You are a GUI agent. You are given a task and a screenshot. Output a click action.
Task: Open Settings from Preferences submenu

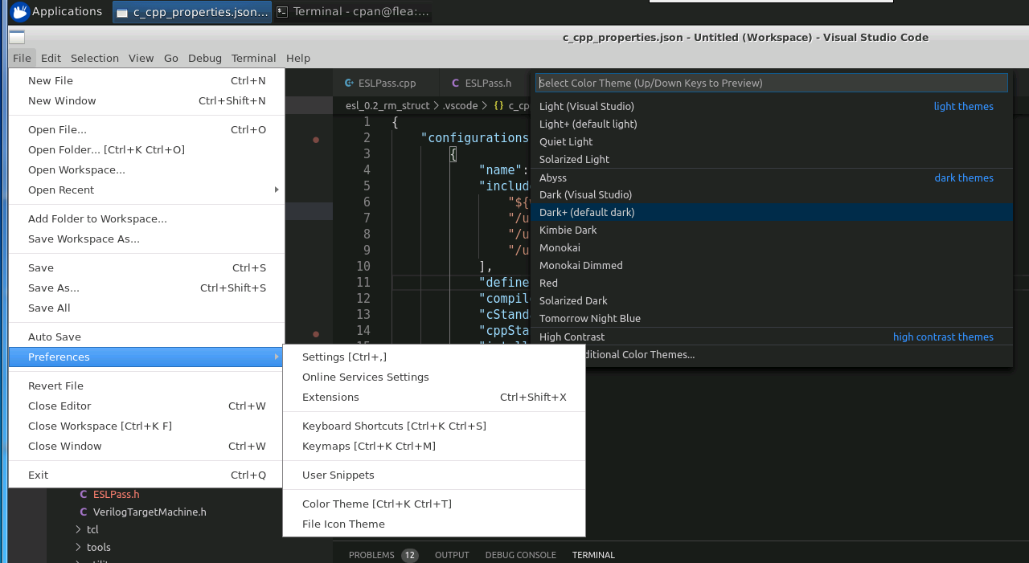434,357
